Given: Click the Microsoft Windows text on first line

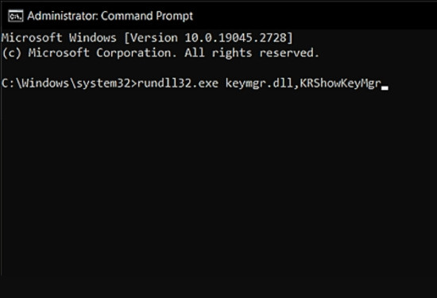Looking at the screenshot, I should (x=59, y=37).
